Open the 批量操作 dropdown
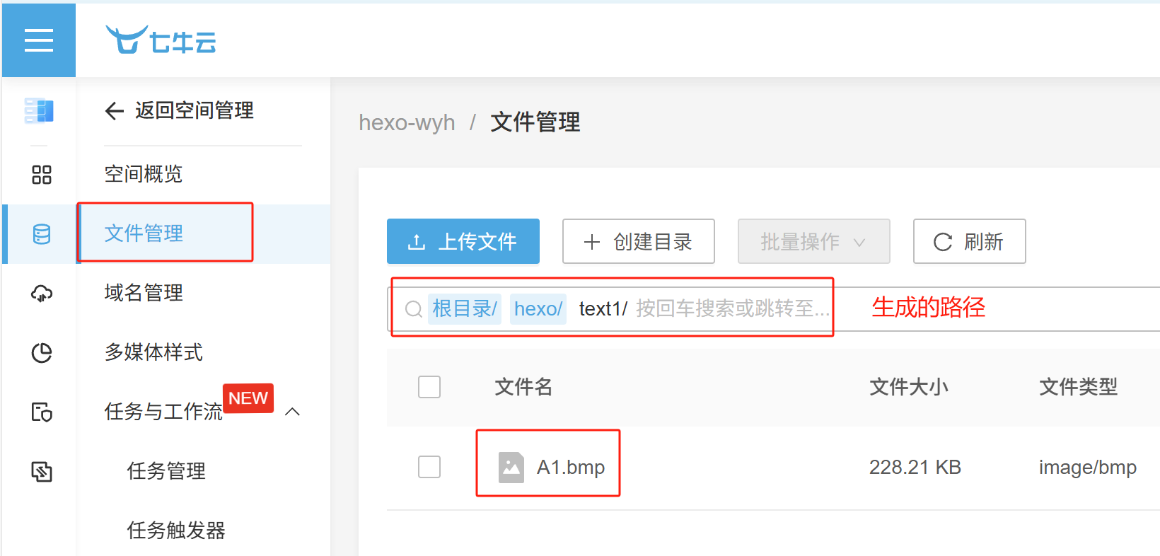Screen dimensions: 1160x556 (813, 242)
